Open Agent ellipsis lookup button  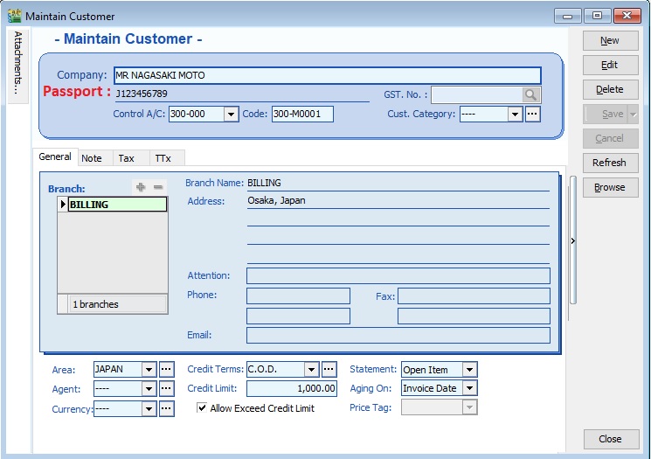165,389
